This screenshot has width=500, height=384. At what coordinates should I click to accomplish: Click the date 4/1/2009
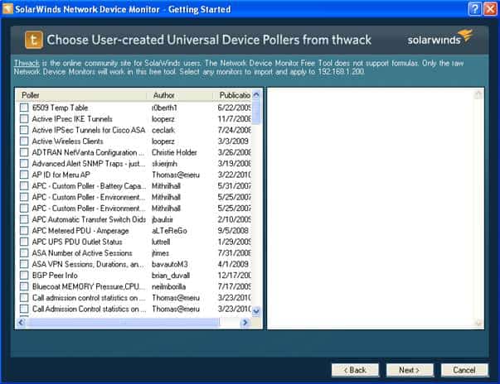(x=233, y=264)
